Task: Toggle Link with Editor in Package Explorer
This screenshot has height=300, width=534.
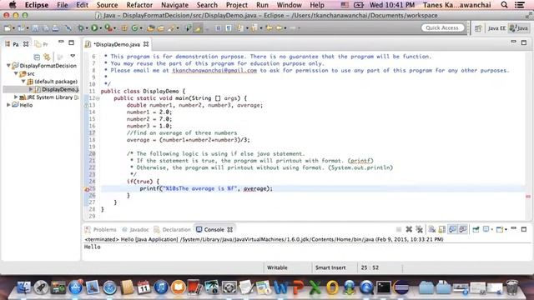Action: coord(47,57)
